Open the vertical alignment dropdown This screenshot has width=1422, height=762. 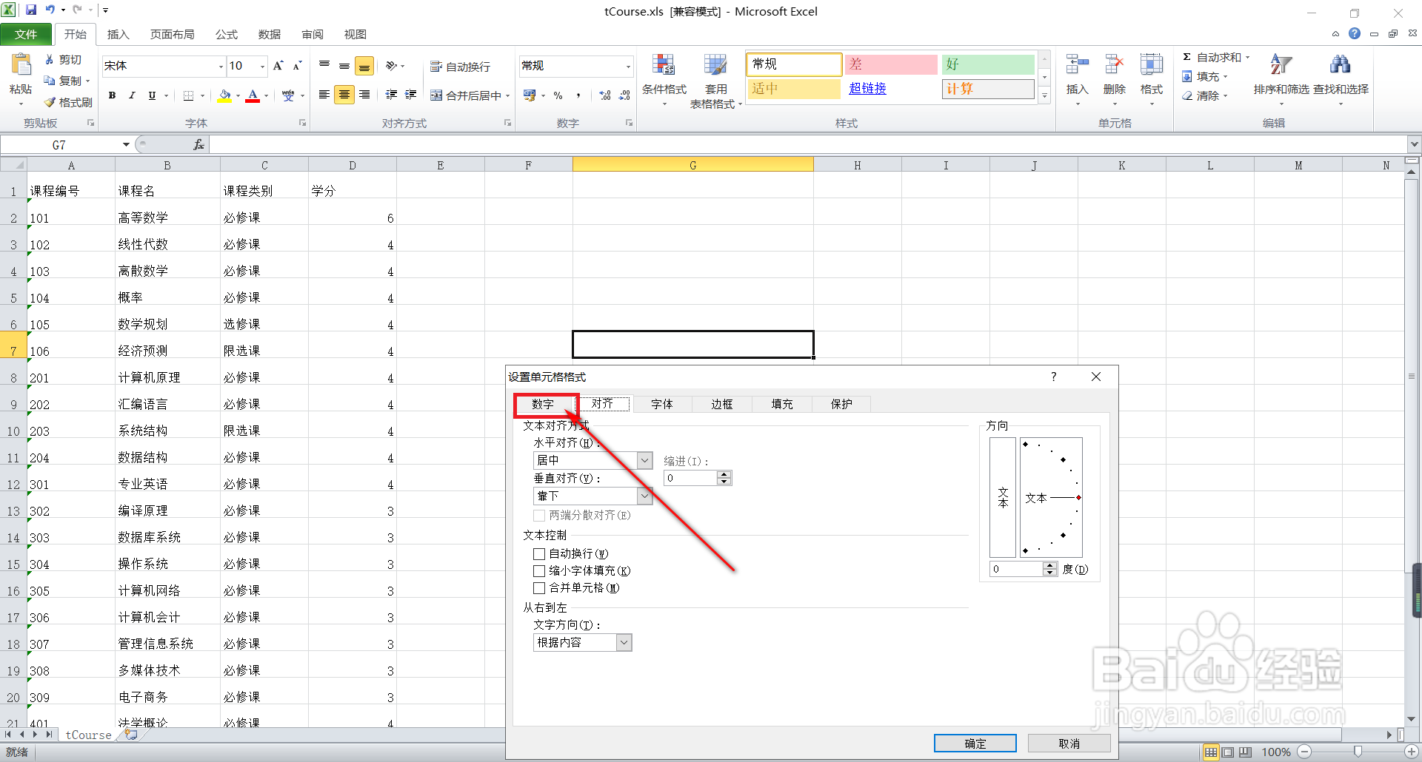[644, 496]
